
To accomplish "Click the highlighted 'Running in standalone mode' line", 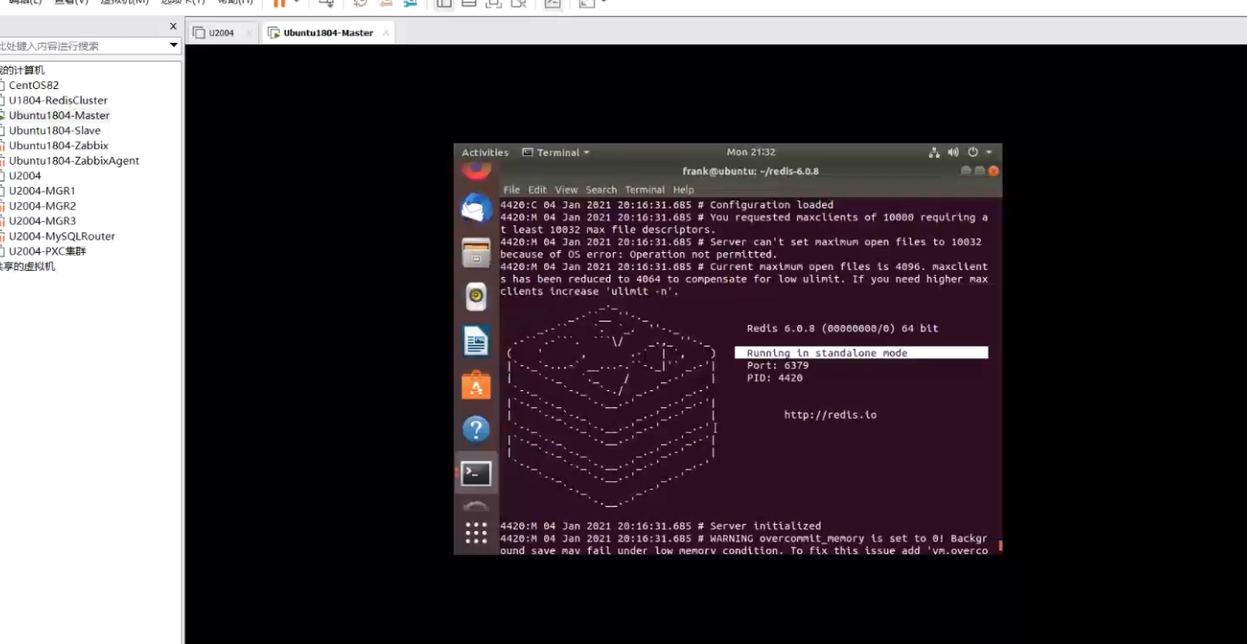I will (861, 354).
